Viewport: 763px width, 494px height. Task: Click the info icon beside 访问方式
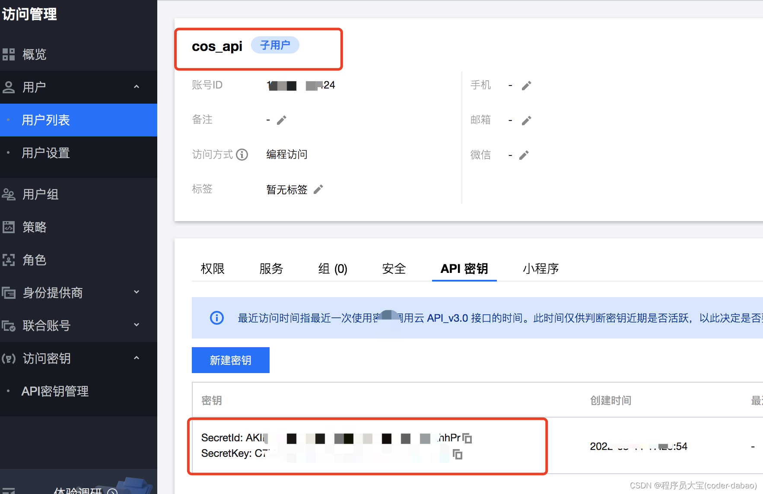point(242,154)
